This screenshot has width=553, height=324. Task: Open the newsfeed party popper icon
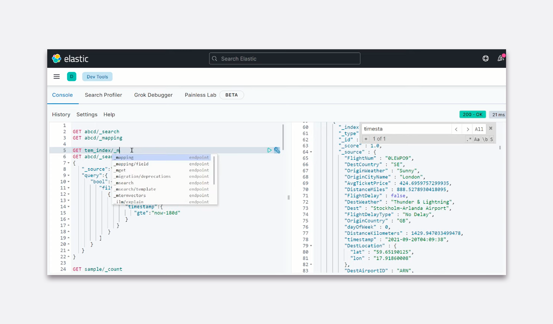click(501, 58)
